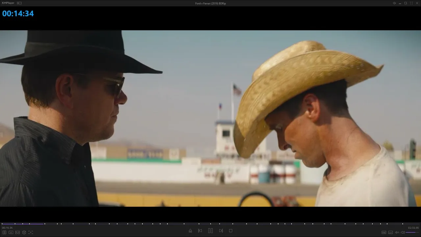Image resolution: width=421 pixels, height=237 pixels.
Task: Pause the video playback
Action: coord(210,231)
